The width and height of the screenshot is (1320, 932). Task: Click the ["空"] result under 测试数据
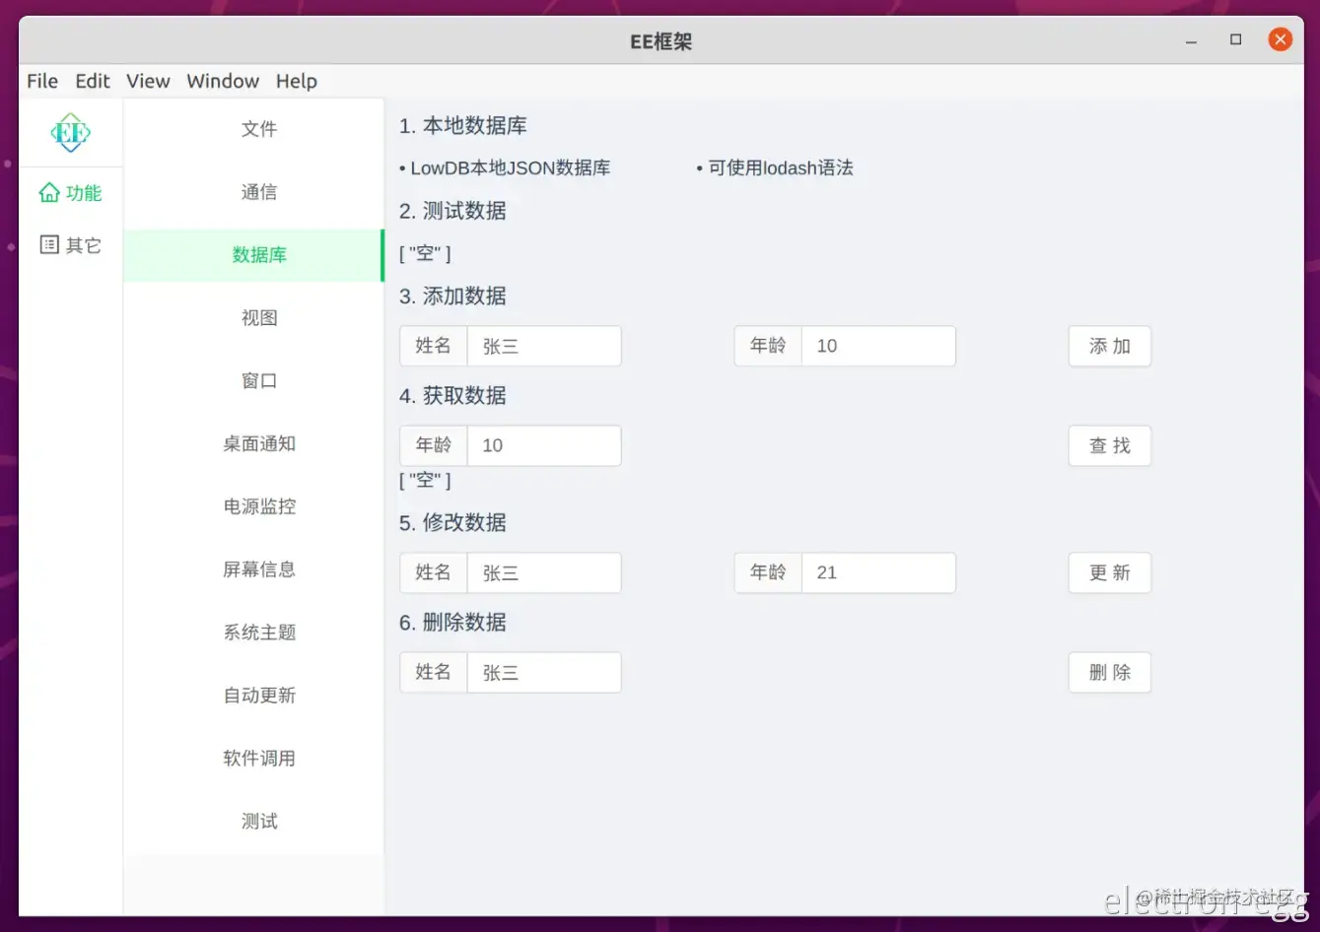pos(425,253)
